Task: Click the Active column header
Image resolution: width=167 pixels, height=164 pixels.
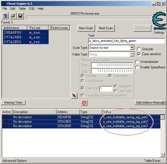Action: coord(7,112)
